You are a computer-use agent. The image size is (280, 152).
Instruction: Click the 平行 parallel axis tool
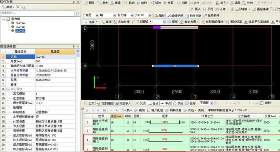click(x=208, y=9)
